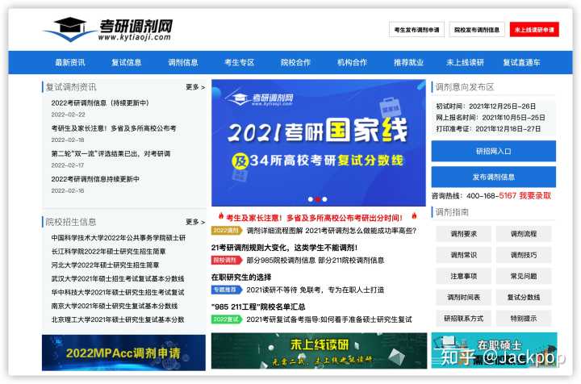Viewport: 581px width, 384px height.
Task: Open the 最新资讯 nav menu
Action: (x=69, y=63)
